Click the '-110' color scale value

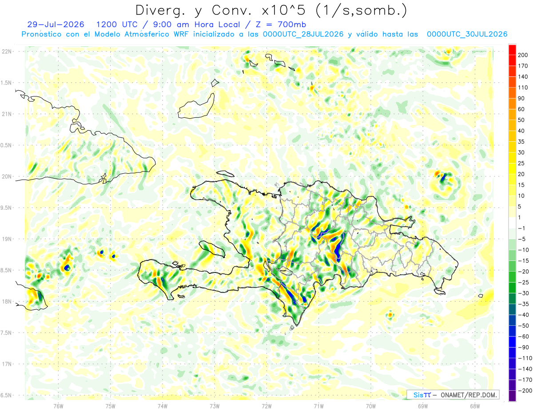(524, 358)
